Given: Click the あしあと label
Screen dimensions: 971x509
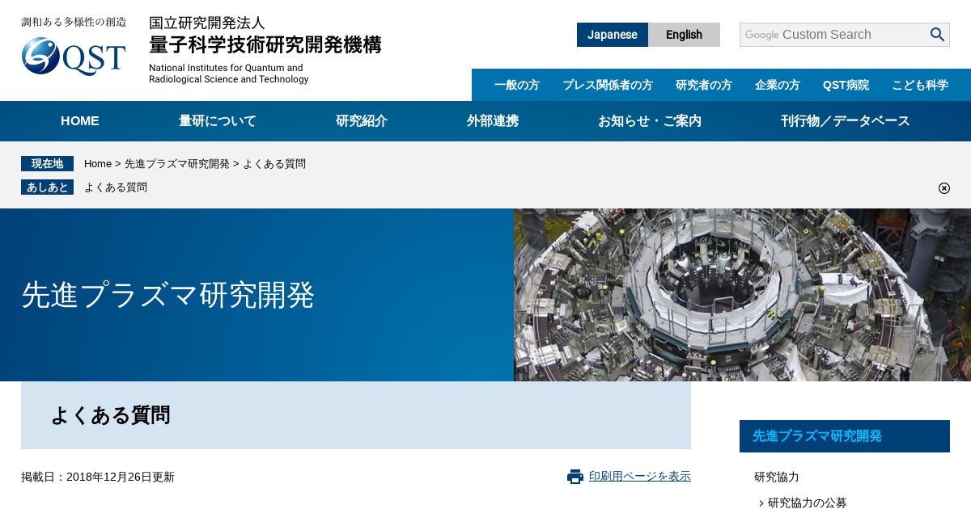Looking at the screenshot, I should click(47, 187).
